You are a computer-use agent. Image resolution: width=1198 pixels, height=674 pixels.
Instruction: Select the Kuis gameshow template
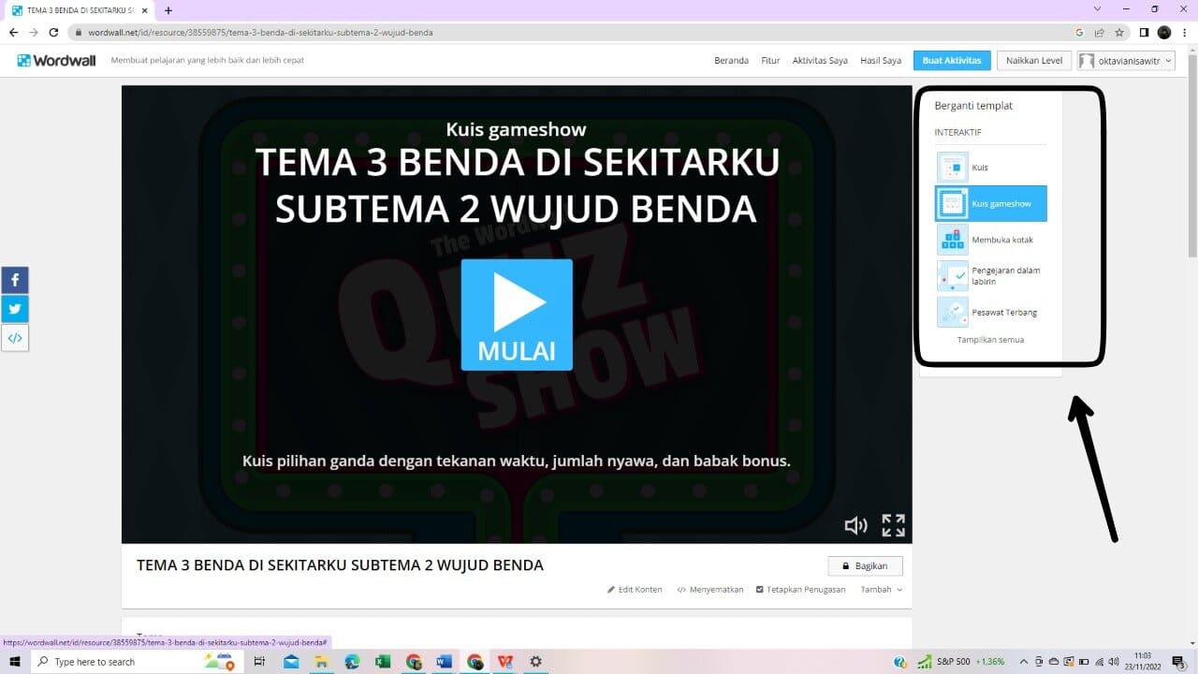[991, 203]
